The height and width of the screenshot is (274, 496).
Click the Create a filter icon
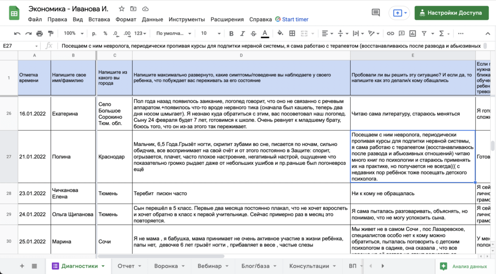pyautogui.click(x=424, y=33)
